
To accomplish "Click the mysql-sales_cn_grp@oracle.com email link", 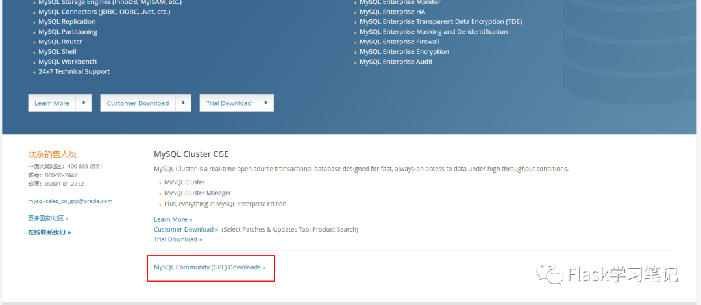I will [x=70, y=201].
